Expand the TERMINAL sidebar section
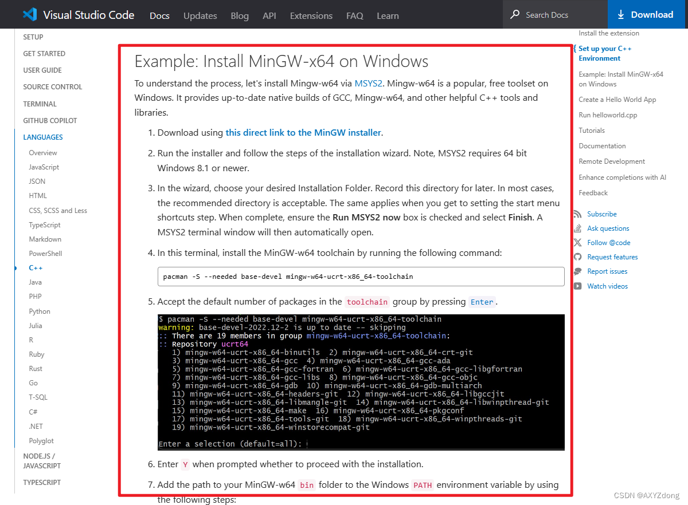 (40, 104)
